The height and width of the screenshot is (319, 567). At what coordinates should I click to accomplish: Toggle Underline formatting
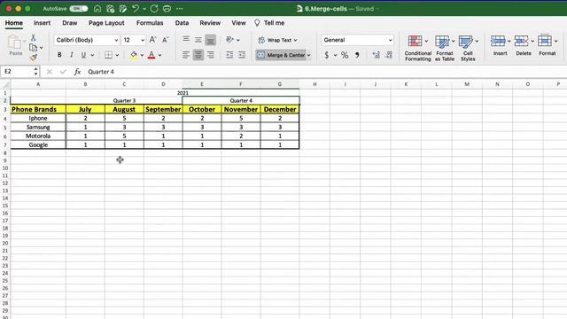click(x=83, y=55)
